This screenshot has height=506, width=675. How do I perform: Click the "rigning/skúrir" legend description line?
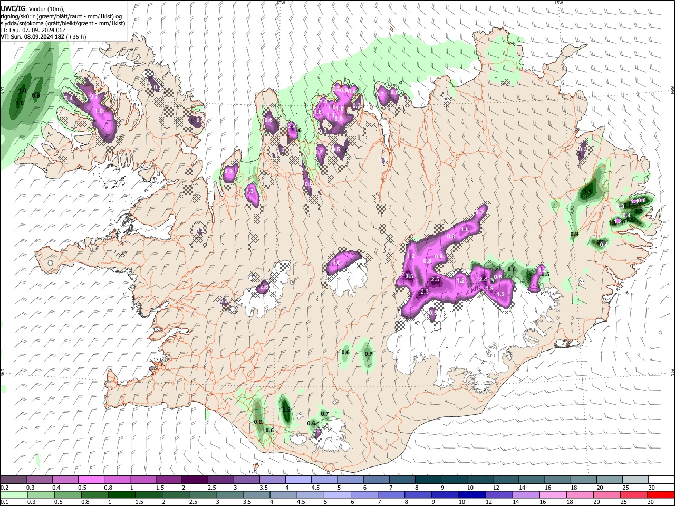click(61, 16)
